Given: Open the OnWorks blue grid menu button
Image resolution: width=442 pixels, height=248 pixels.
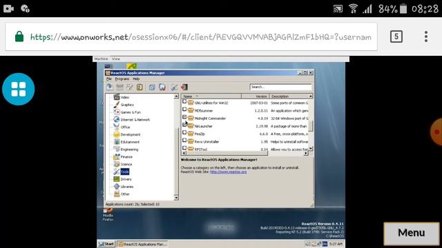Looking at the screenshot, I should [x=19, y=89].
